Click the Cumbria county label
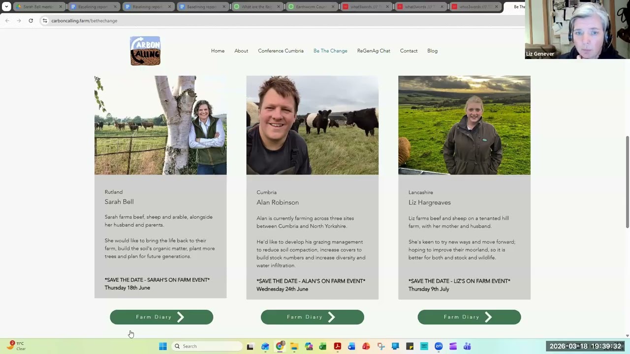Image resolution: width=630 pixels, height=354 pixels. [x=266, y=192]
